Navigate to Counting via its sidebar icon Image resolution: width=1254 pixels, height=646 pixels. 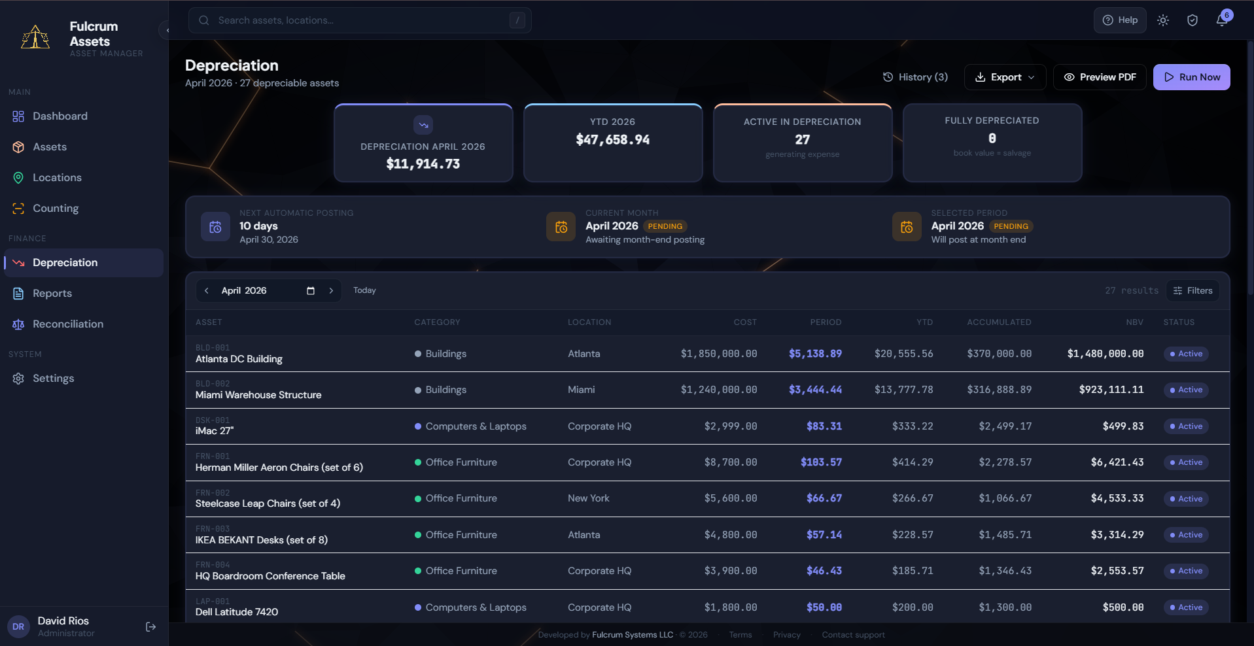pos(18,208)
